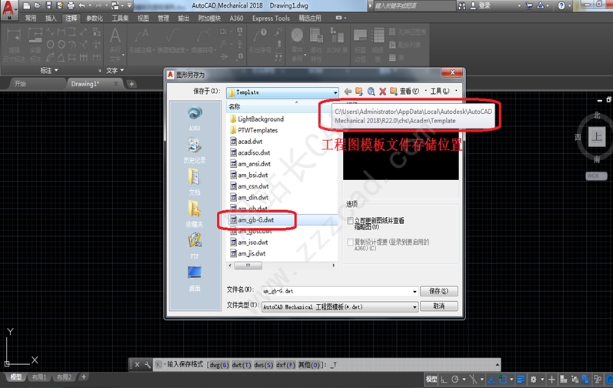This screenshot has width=613, height=388.
Task: Click the help question mark icon
Action: 561,5
